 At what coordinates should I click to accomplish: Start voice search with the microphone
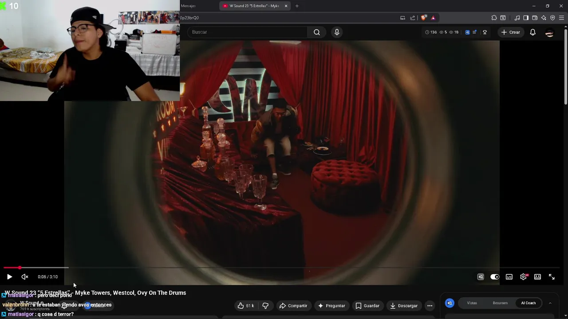(x=337, y=32)
